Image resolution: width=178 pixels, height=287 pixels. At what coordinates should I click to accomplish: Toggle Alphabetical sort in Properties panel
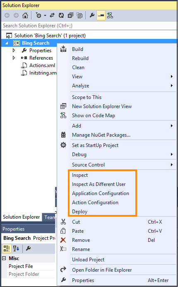(x=16, y=248)
